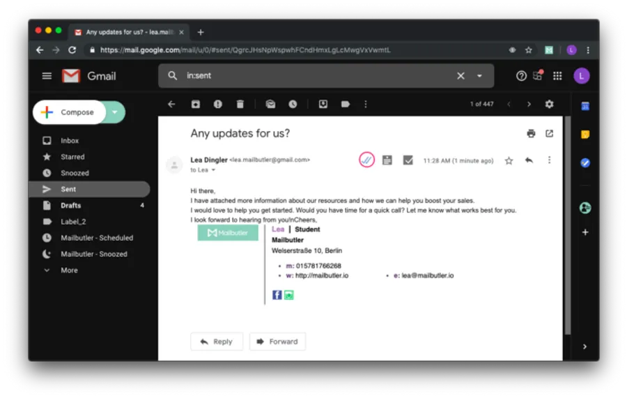Click the in:sent search field
The image size is (627, 398).
[313, 76]
